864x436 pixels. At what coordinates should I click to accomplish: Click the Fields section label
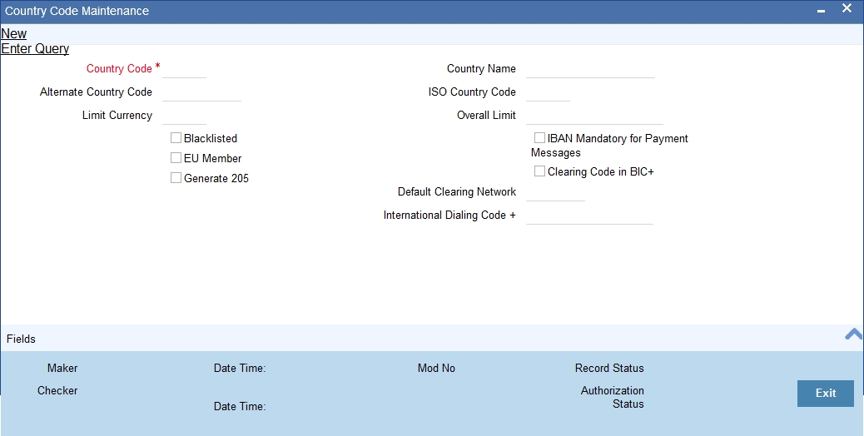click(21, 339)
